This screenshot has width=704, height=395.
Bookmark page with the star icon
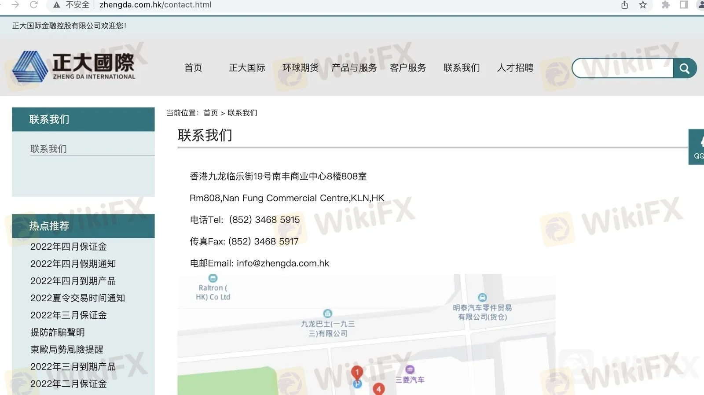tap(643, 5)
